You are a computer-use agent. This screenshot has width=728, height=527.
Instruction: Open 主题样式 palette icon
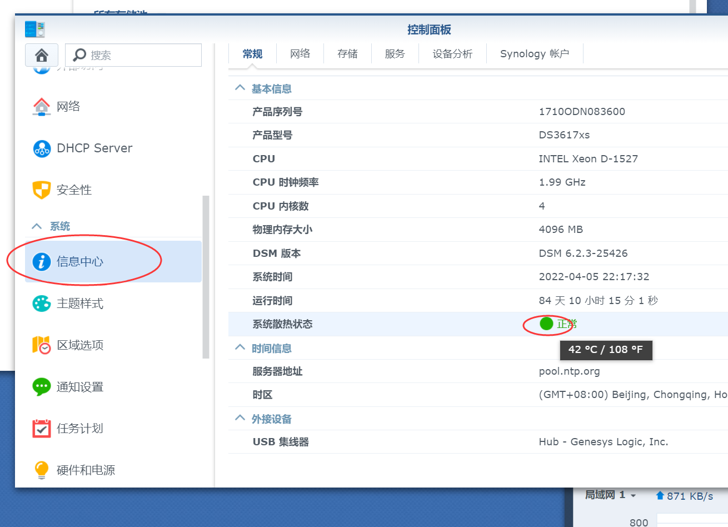pos(42,304)
